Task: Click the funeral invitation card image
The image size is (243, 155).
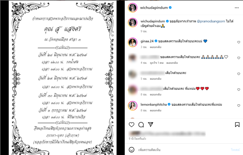Action: tap(63, 78)
